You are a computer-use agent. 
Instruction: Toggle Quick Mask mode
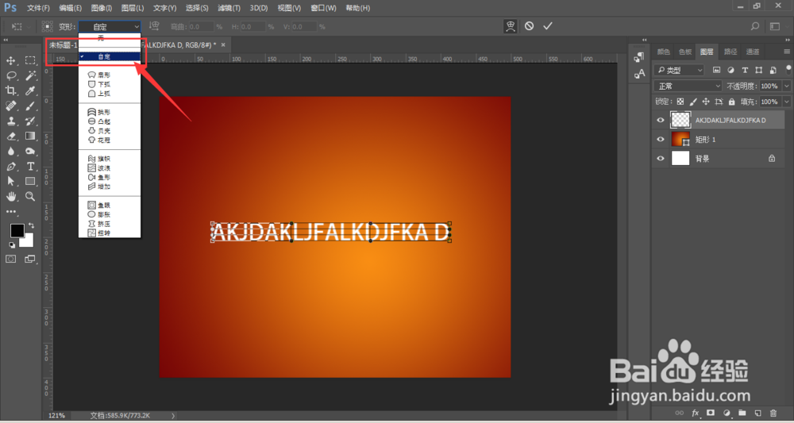click(10, 259)
